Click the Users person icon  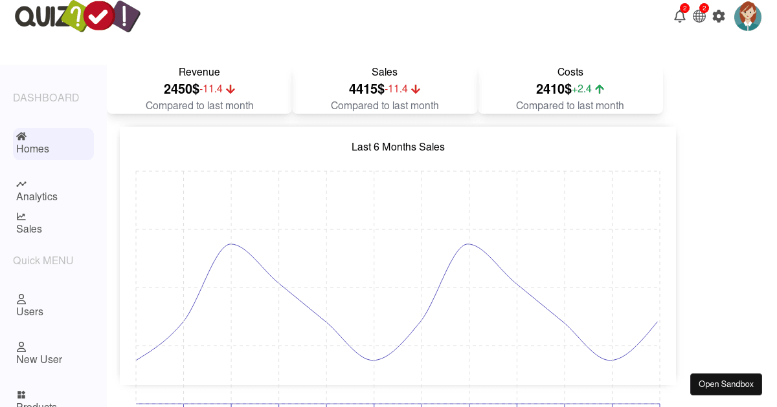tap(21, 299)
